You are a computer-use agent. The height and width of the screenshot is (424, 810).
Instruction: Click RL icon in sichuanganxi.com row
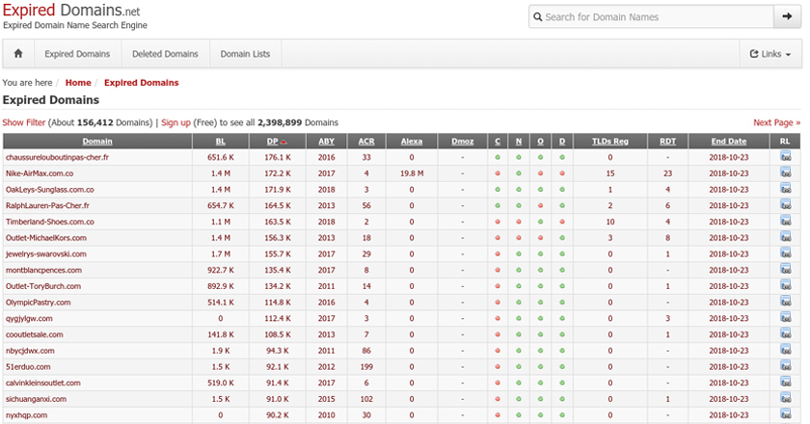(x=785, y=399)
